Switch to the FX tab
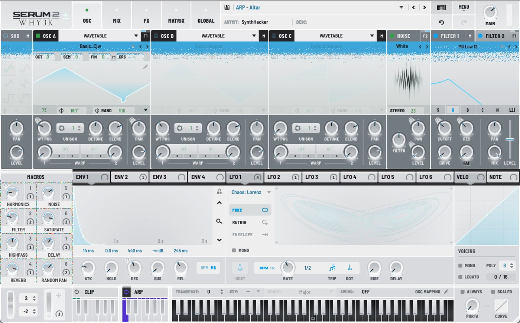520x323 pixels. 146,15
